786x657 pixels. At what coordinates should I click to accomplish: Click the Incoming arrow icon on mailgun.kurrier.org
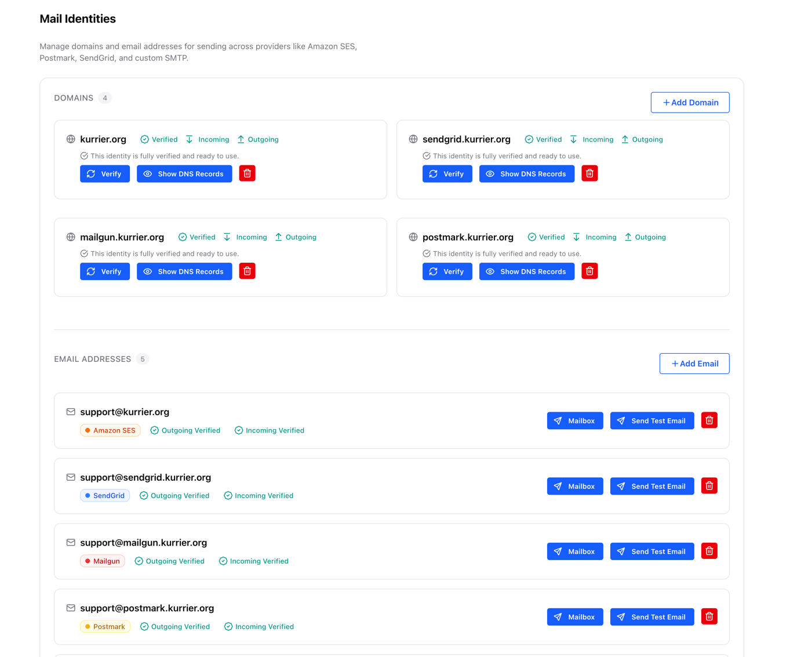(x=227, y=237)
